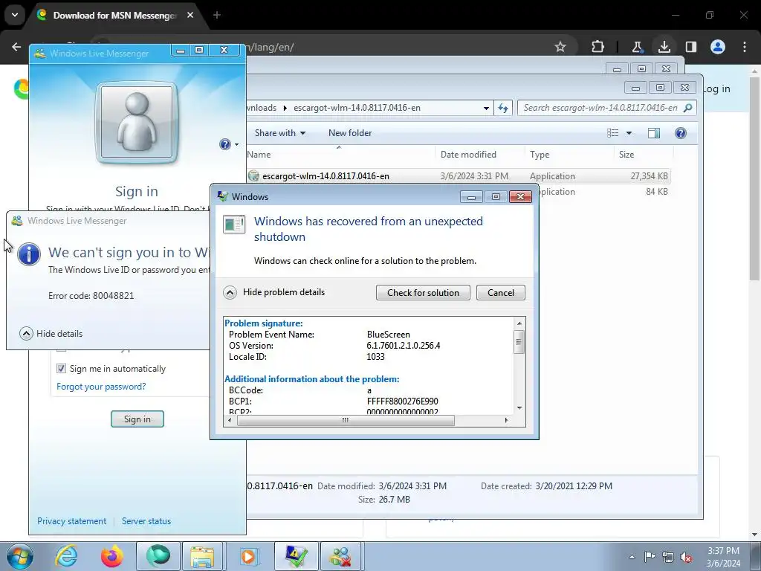Open view options dropdown arrow
Viewport: 761px width, 571px height.
[629, 133]
